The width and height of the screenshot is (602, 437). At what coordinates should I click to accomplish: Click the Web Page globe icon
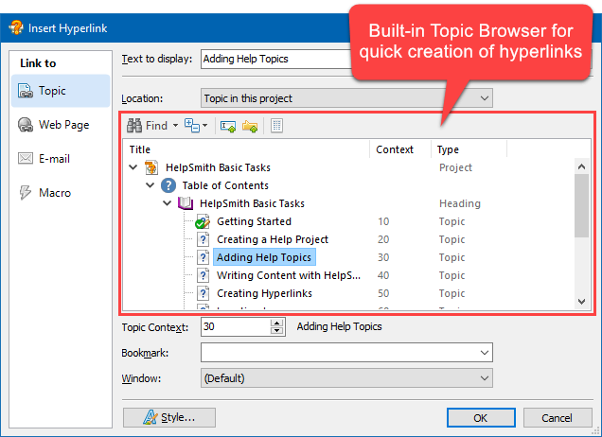point(26,125)
